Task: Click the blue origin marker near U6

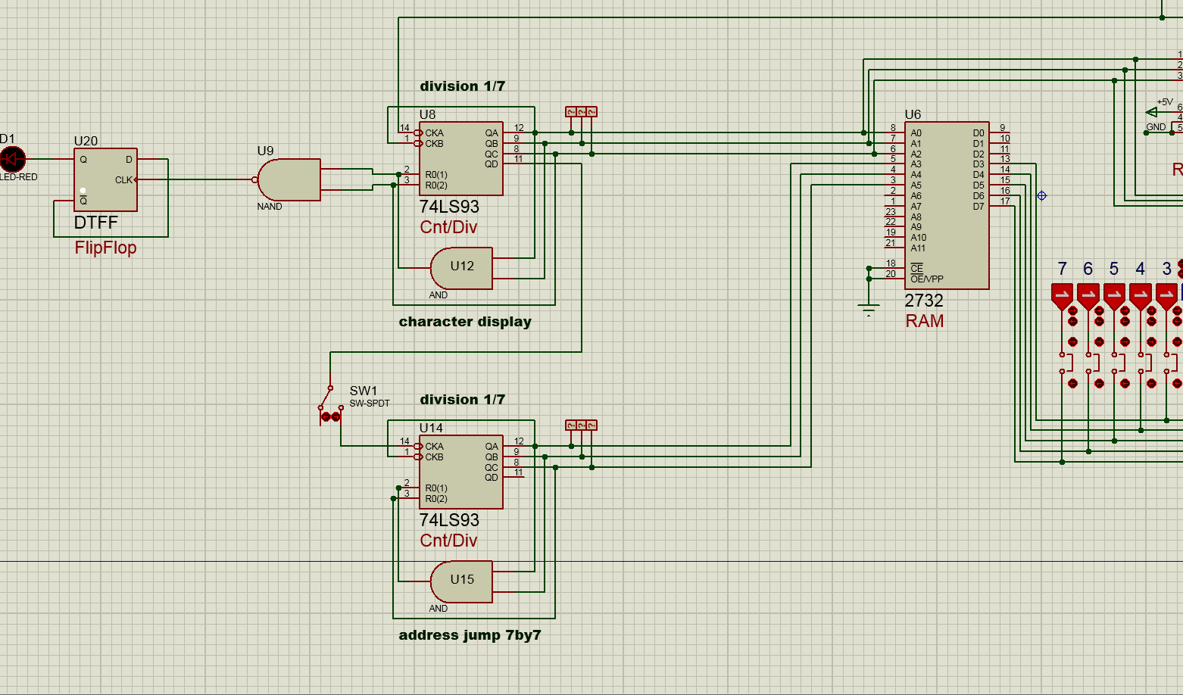Action: (1041, 195)
